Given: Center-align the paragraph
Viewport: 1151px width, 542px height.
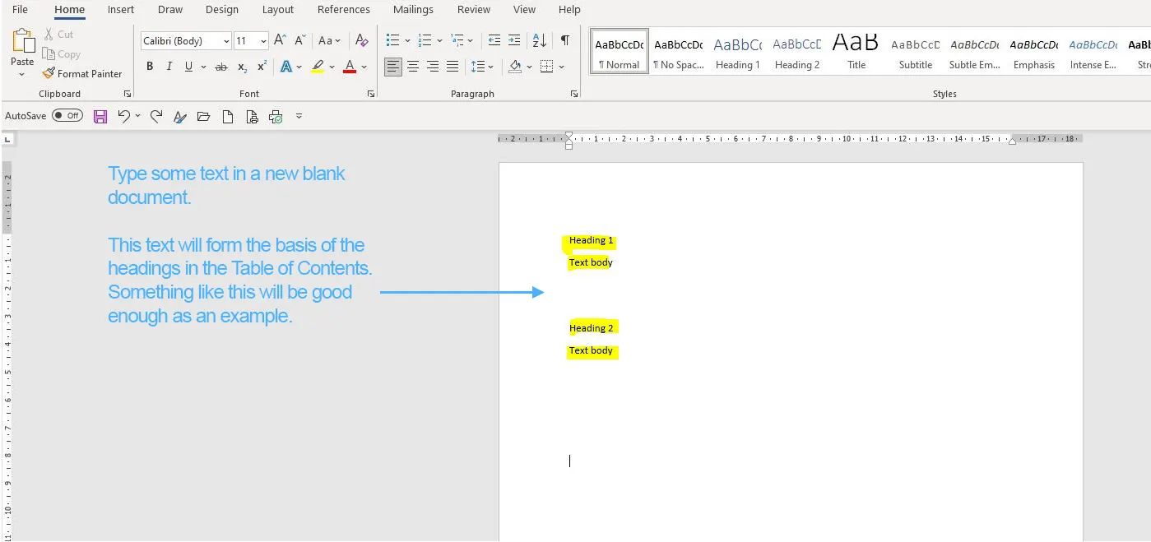Looking at the screenshot, I should pyautogui.click(x=413, y=67).
